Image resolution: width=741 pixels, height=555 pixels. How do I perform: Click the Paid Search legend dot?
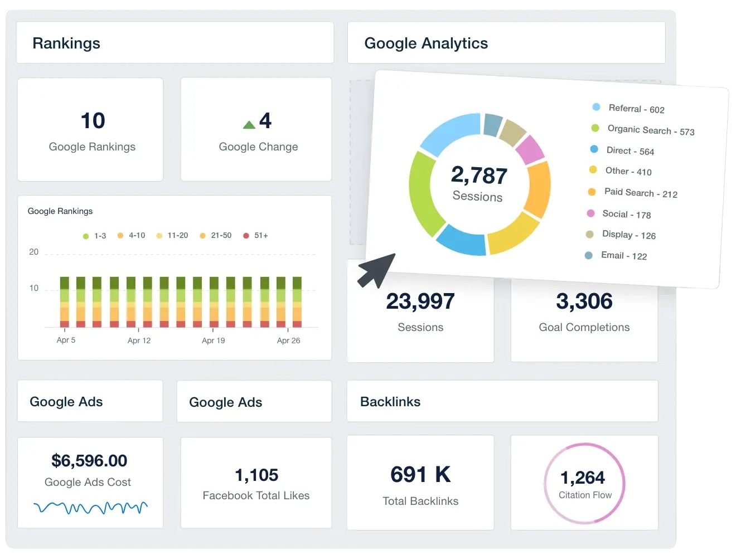click(x=592, y=192)
